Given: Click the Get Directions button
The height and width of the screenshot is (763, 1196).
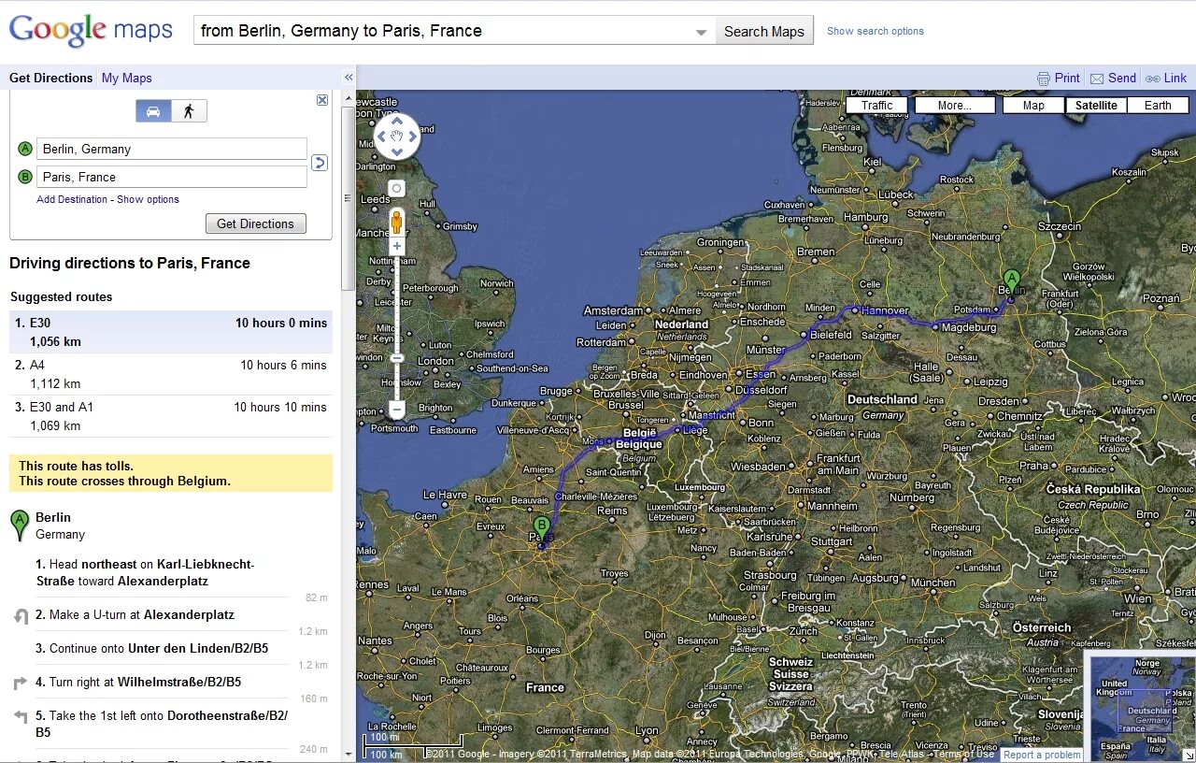Looking at the screenshot, I should click(255, 223).
